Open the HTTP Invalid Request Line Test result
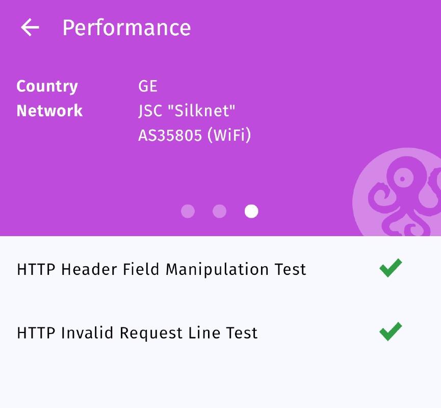 tap(137, 332)
